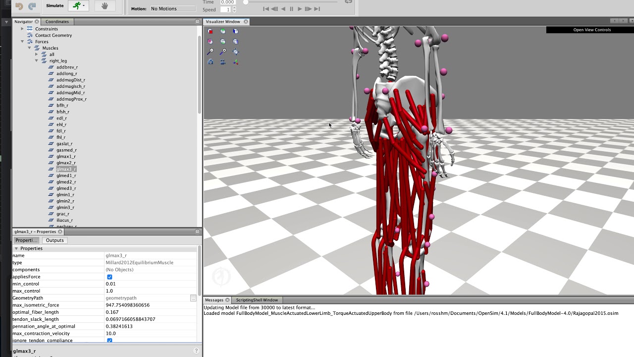634x357 pixels.
Task: Set view with the green-bottom cube icon
Action: pos(223,42)
